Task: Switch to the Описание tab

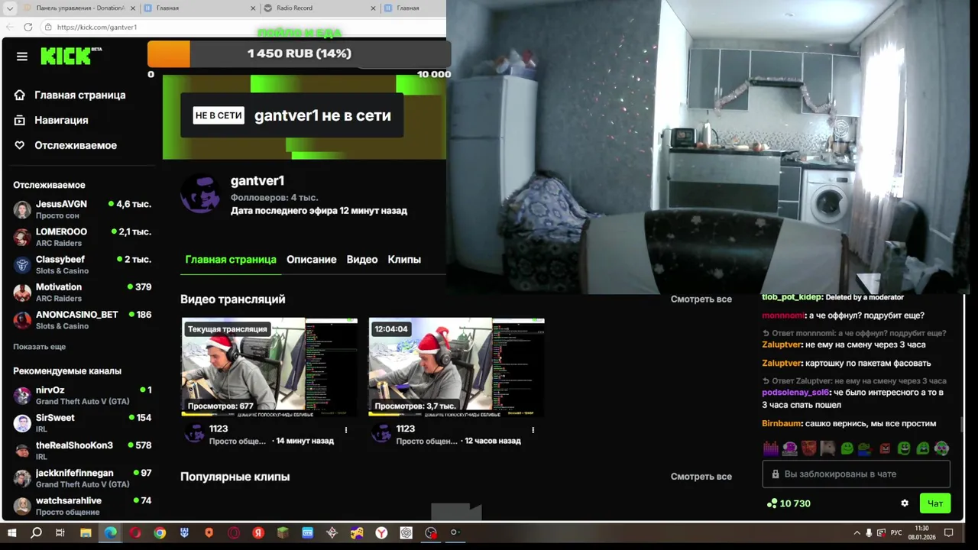Action: coord(311,260)
